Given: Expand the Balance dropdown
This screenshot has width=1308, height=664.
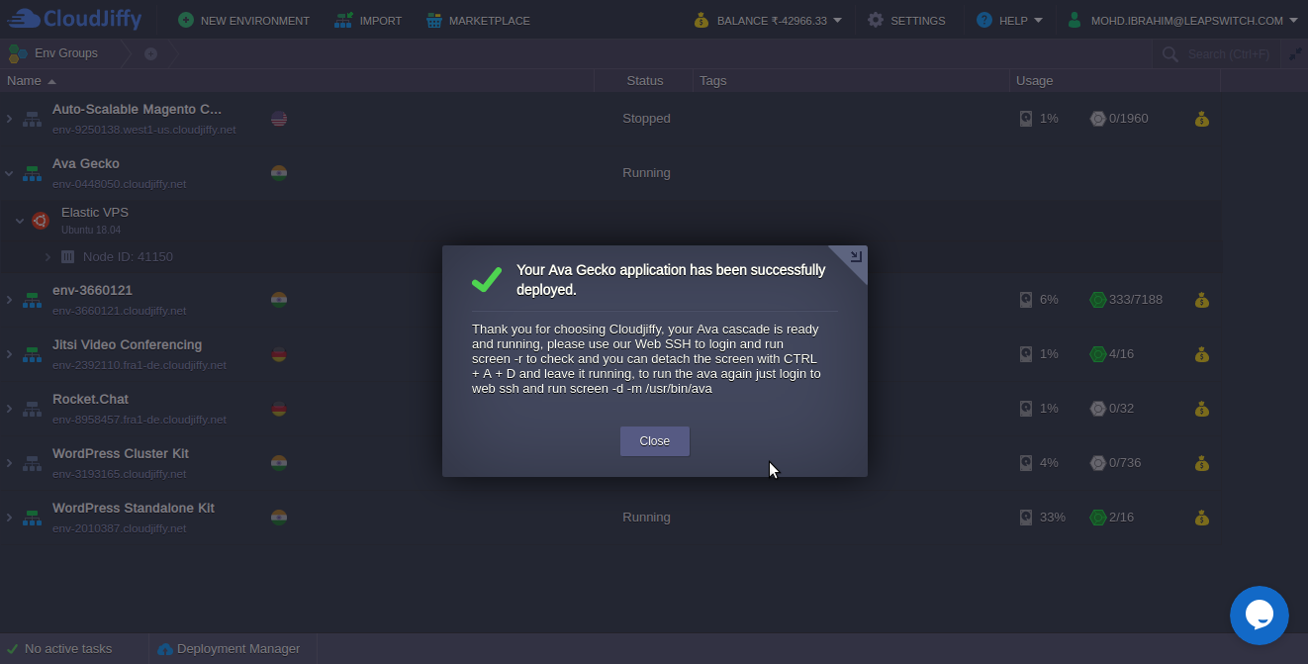Looking at the screenshot, I should click(x=769, y=20).
